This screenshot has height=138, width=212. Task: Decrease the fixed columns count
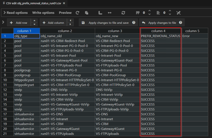pos(149,14)
